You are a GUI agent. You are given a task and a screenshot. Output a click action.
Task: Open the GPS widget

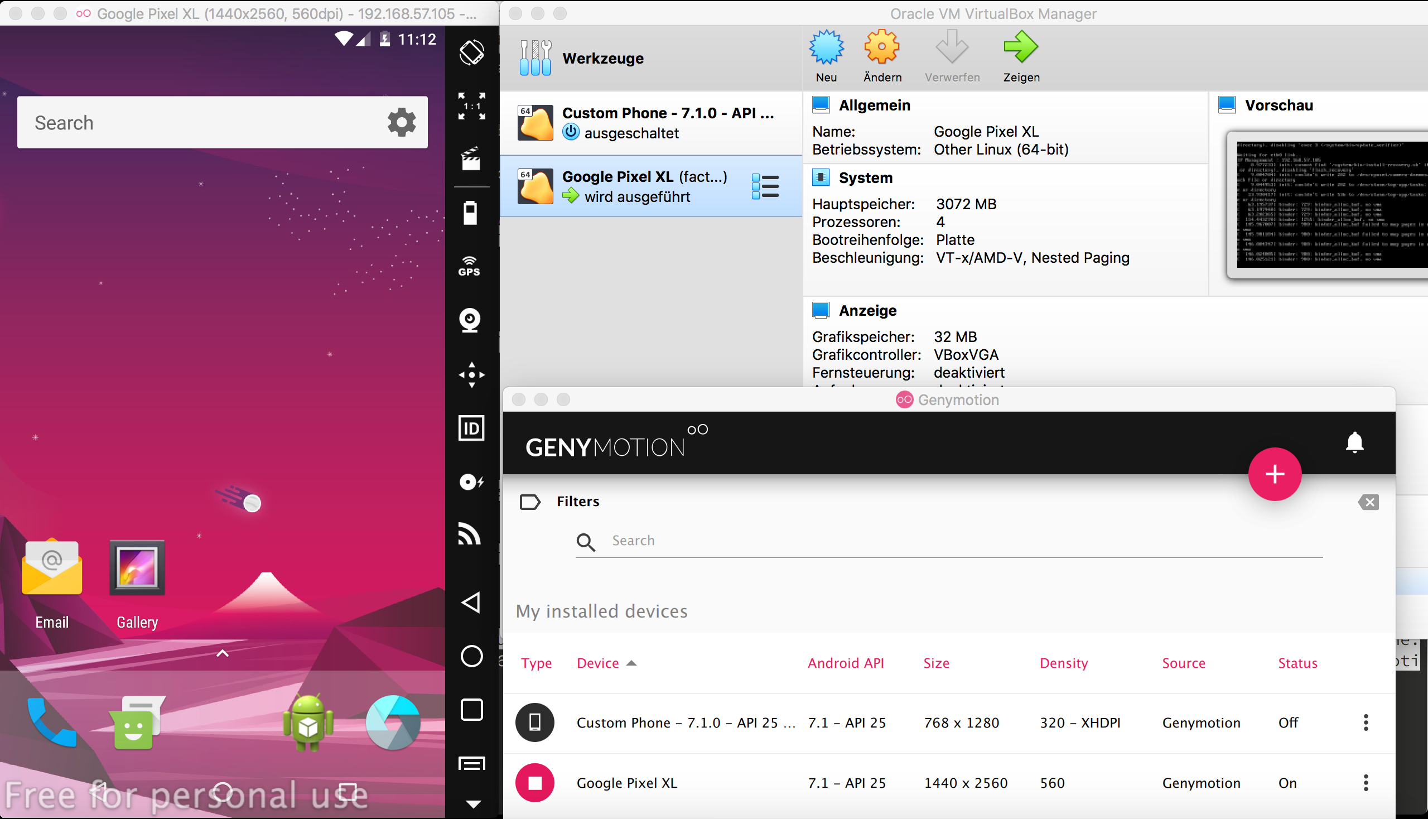[x=470, y=266]
